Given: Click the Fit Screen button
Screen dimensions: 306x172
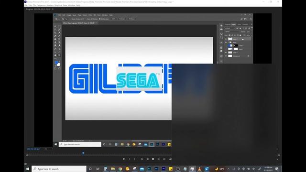Looking at the screenshot, I should [x=122, y=19].
